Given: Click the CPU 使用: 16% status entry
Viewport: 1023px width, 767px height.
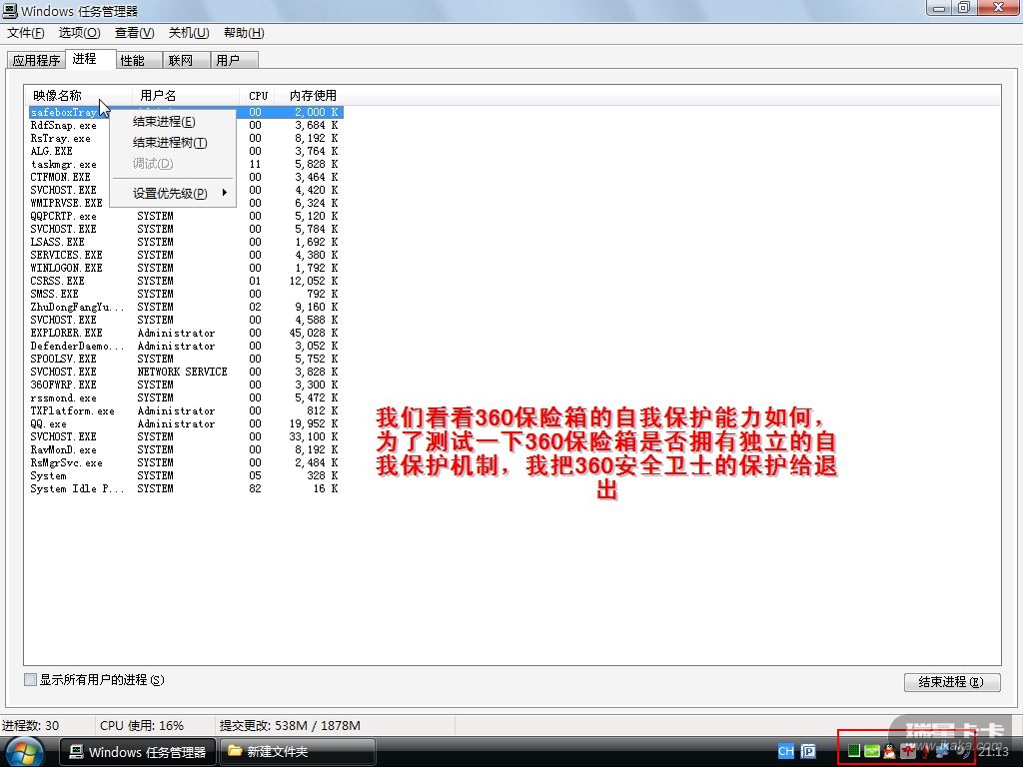Looking at the screenshot, I should tap(142, 725).
